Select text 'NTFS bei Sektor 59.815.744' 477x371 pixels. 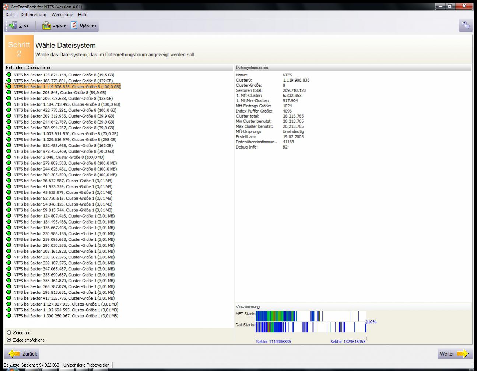pyautogui.click(x=39, y=210)
